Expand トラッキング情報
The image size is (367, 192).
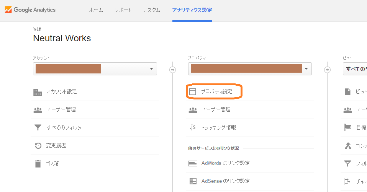click(218, 127)
